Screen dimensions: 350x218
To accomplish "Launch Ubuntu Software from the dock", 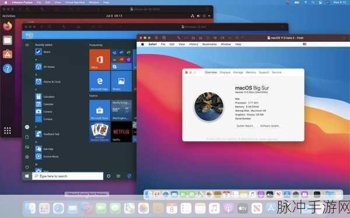I will 8,54.
